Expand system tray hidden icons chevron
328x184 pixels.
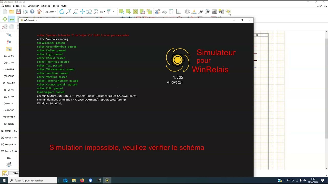click(x=284, y=180)
